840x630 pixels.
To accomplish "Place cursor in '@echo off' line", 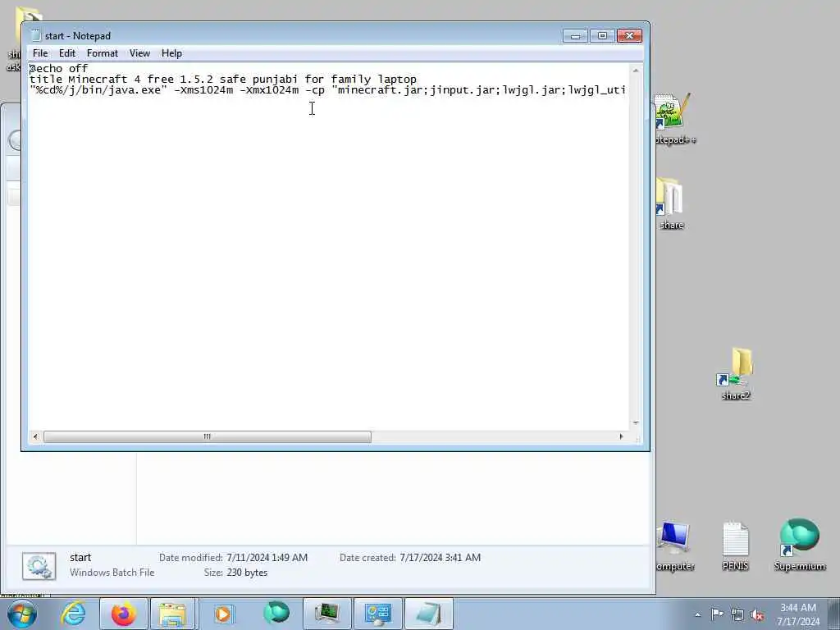I will tap(59, 69).
